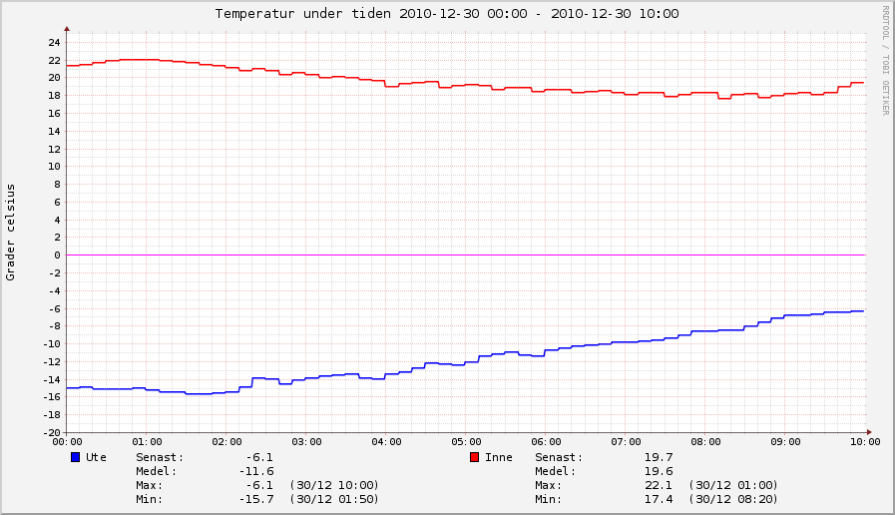Image resolution: width=895 pixels, height=515 pixels.
Task: Click the 00:00 time axis label
Action: (67, 442)
